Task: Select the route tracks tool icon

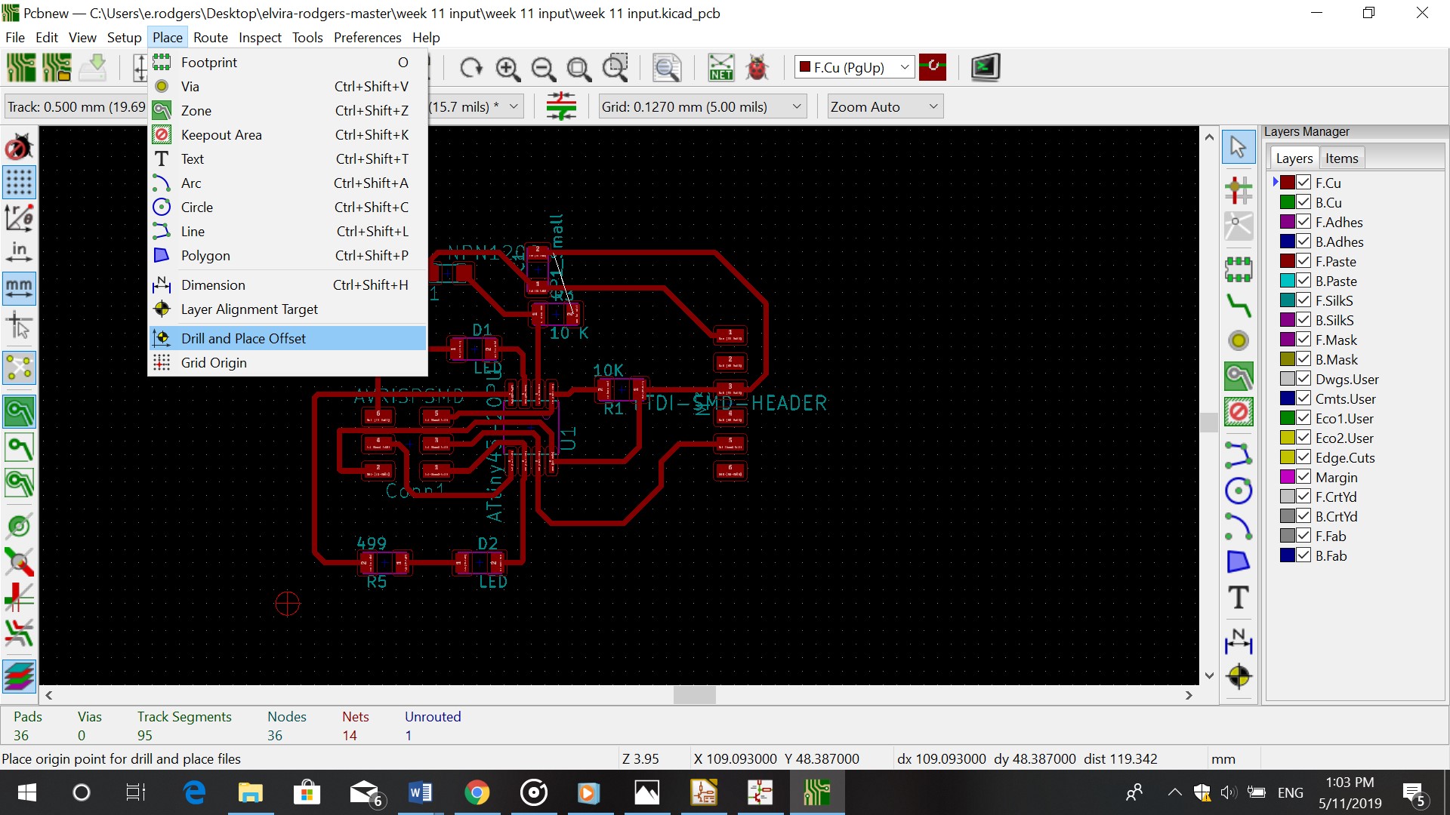Action: tap(1239, 305)
